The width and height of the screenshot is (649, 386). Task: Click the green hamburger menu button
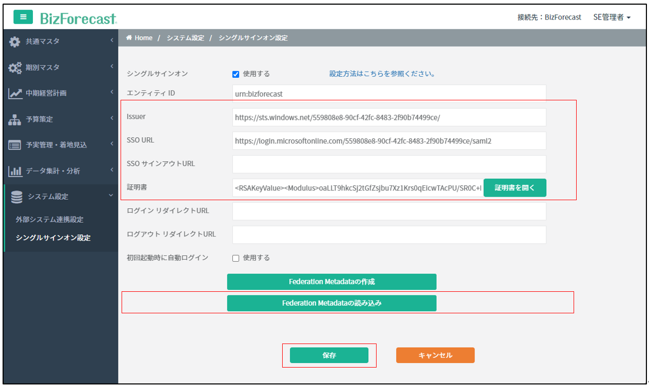coord(23,17)
